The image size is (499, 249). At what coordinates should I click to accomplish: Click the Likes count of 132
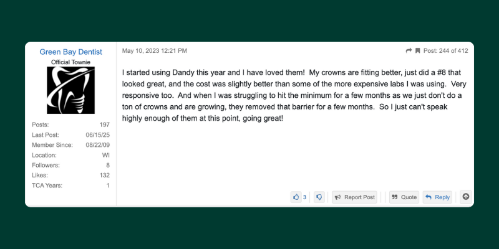coord(104,176)
